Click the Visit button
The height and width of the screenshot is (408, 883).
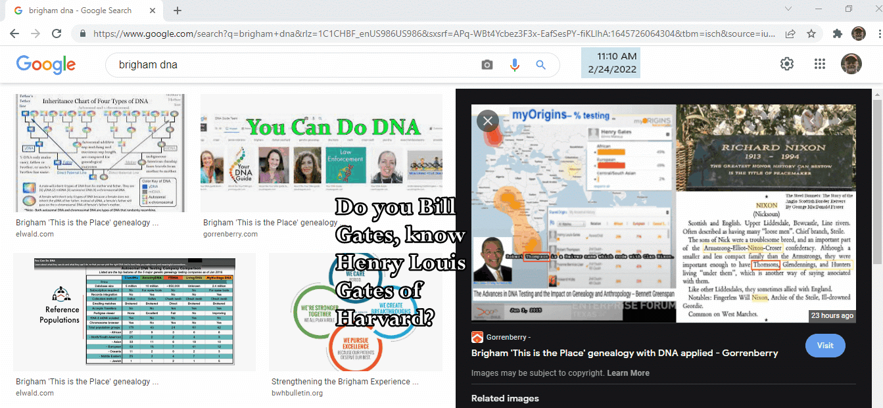(825, 345)
